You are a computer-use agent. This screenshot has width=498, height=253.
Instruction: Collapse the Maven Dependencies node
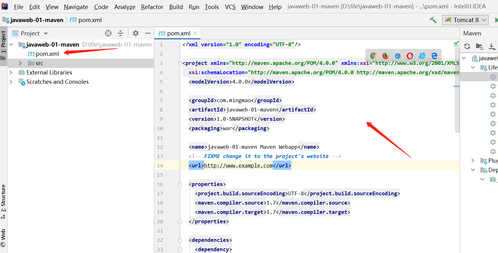click(x=473, y=170)
